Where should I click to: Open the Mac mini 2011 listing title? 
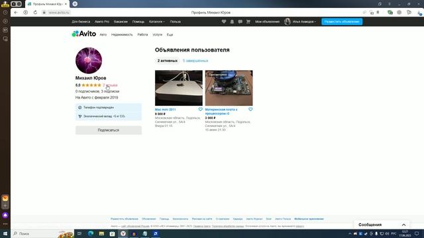coord(165,110)
